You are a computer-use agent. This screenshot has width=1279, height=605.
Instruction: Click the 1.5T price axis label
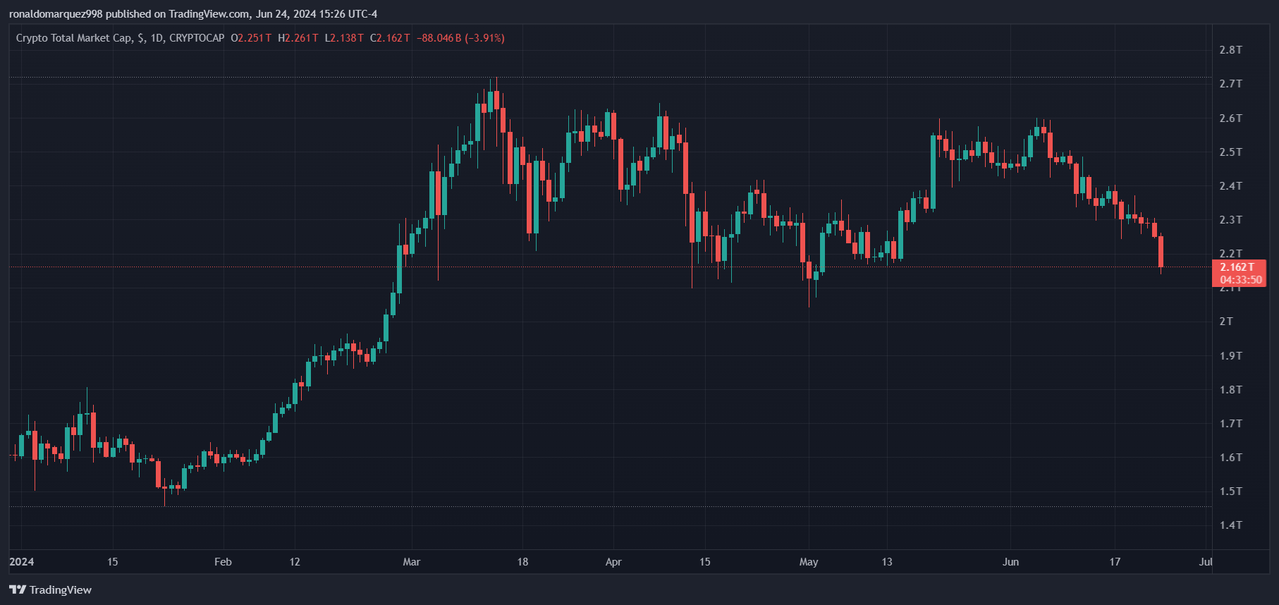(x=1231, y=491)
